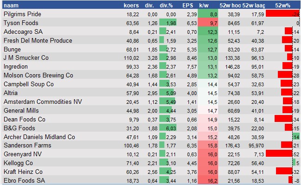Select the 'koers' column header

(131, 6)
